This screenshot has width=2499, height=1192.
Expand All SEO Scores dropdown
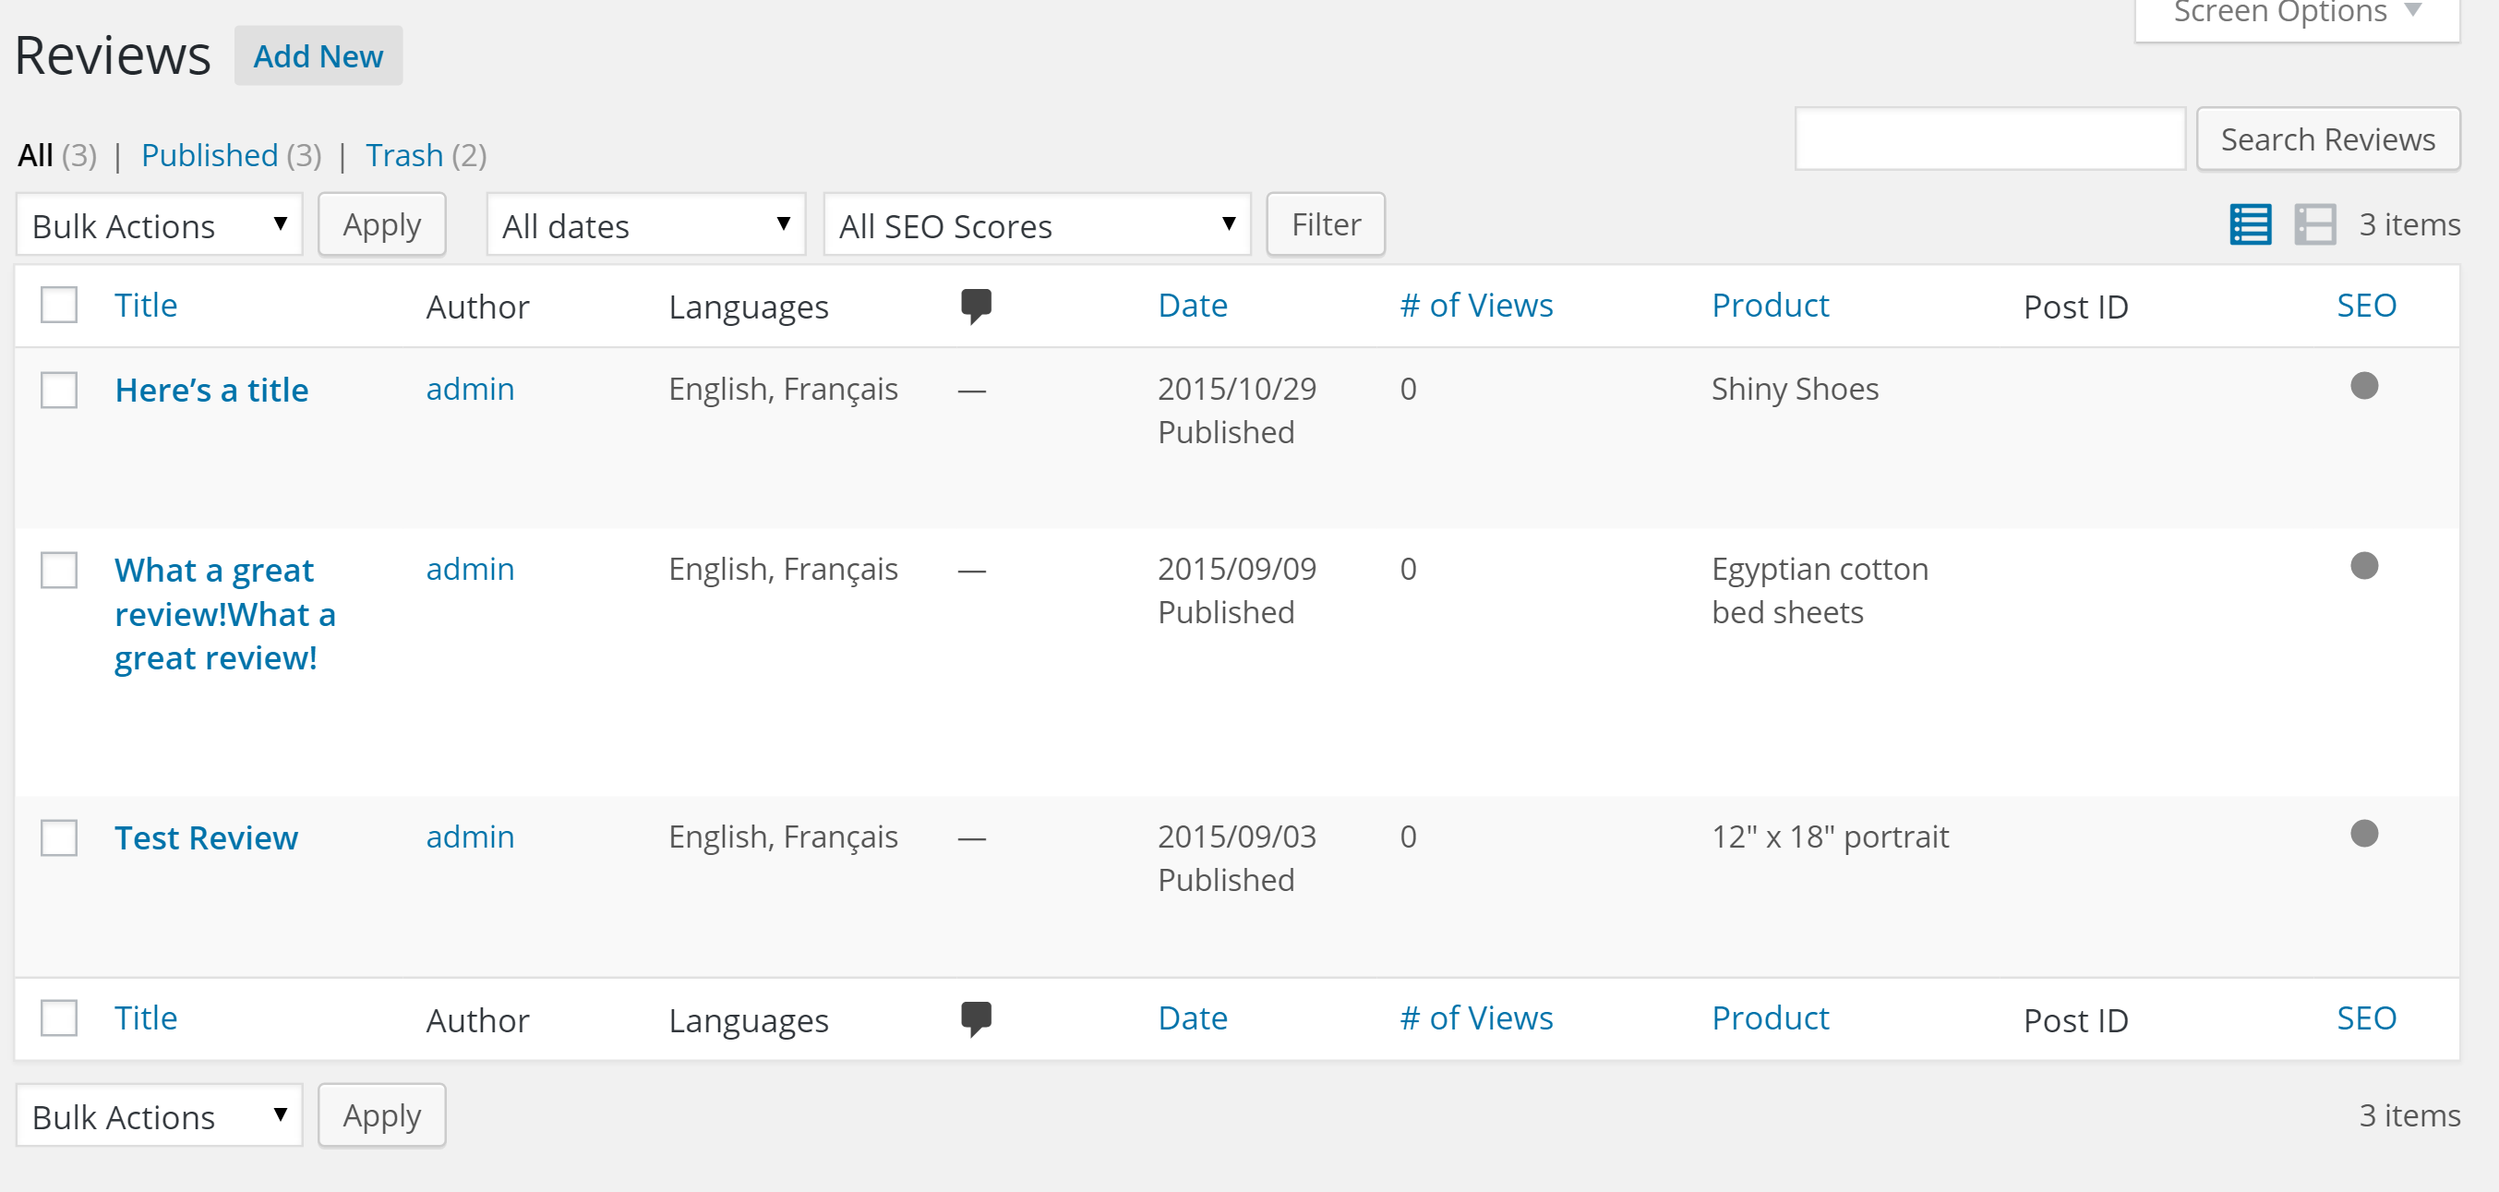click(1036, 225)
